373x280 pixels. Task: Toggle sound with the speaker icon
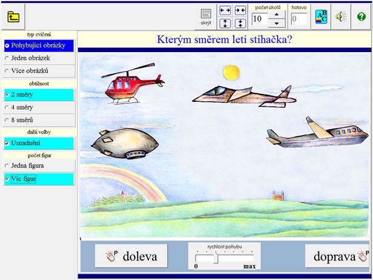342,17
